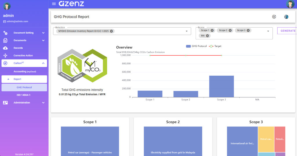Click the user avatar in top right corner

290,4
